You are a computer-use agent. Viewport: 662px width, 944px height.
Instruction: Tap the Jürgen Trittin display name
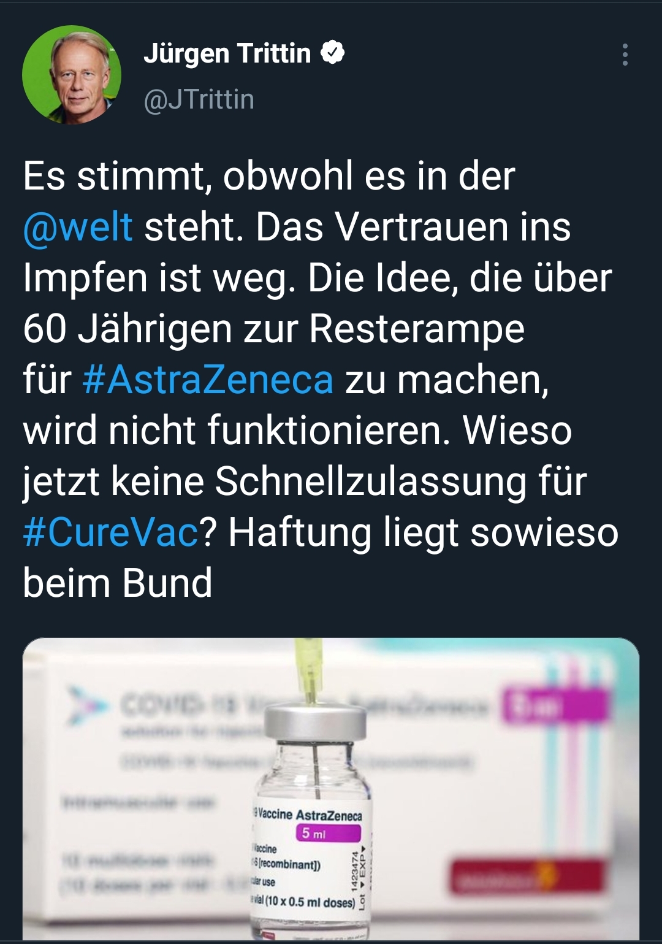coord(227,54)
